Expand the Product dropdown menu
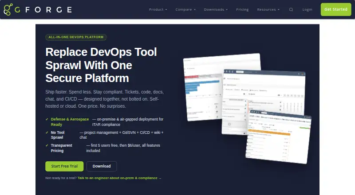The height and width of the screenshot is (195, 355). click(158, 9)
